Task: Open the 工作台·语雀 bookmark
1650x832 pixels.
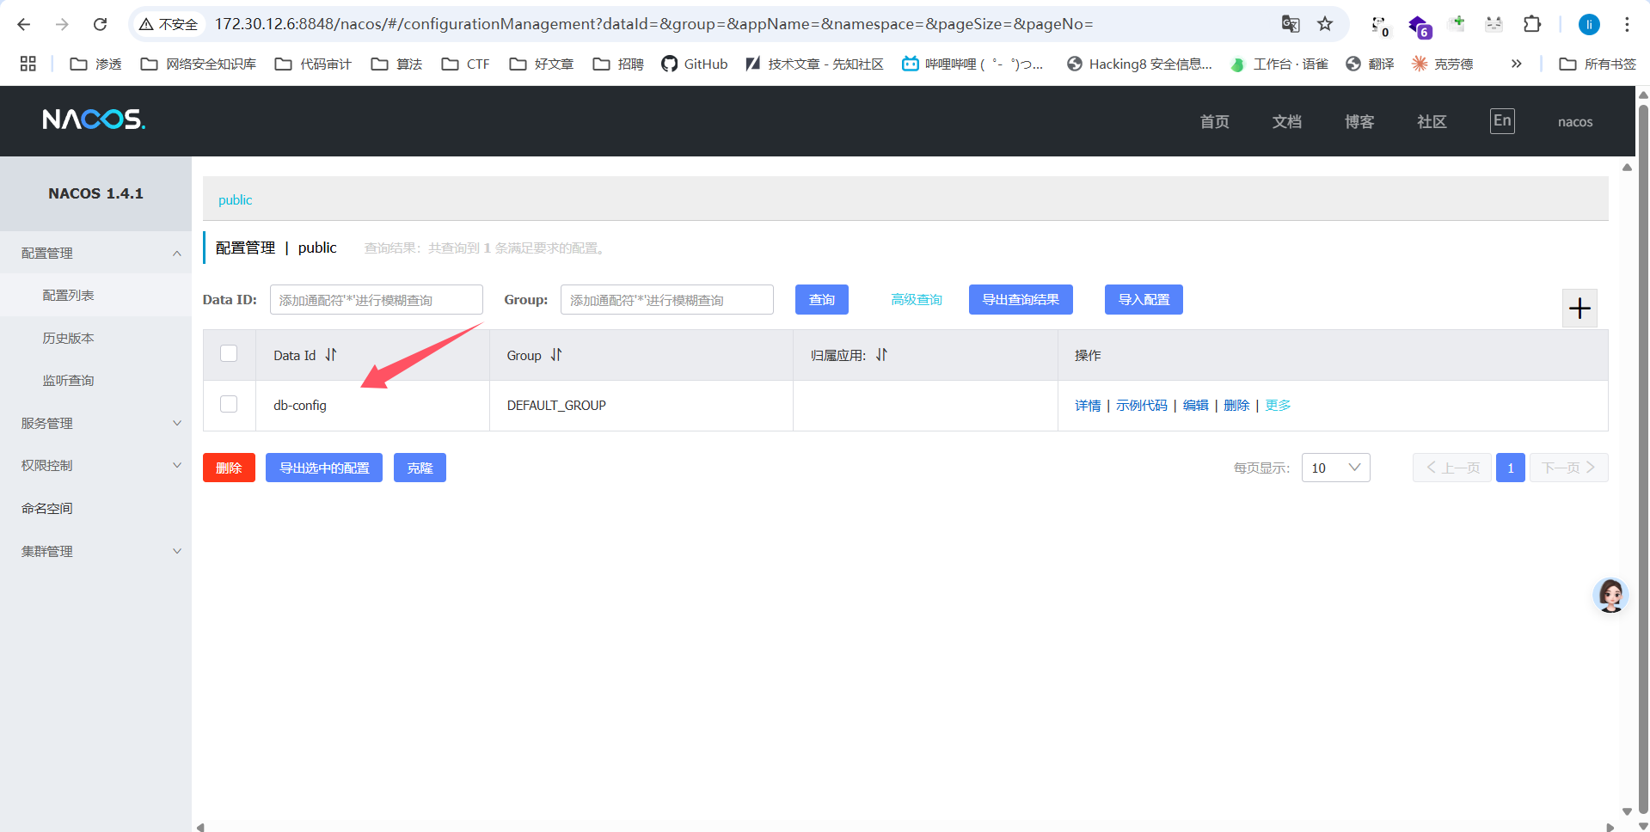Action: [x=1279, y=64]
